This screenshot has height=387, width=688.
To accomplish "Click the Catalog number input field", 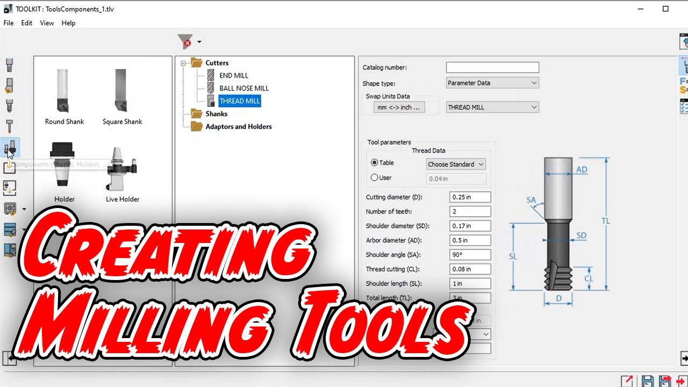I will pyautogui.click(x=492, y=67).
